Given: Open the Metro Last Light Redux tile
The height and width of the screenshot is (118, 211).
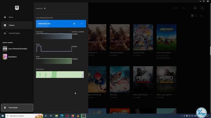Looking at the screenshot, I should pos(166,79).
